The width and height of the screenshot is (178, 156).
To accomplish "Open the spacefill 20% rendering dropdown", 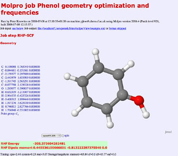I will click(51, 136).
